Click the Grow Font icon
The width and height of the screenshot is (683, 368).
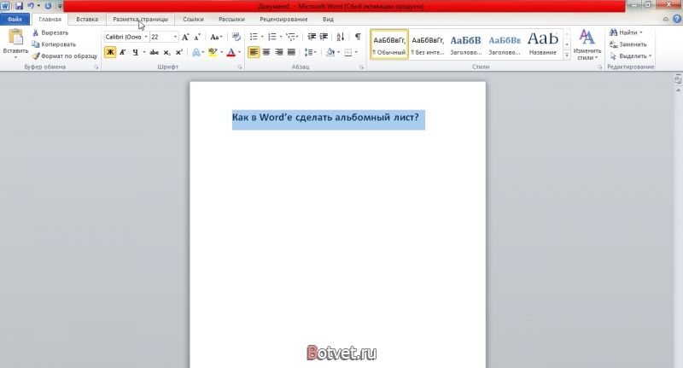pos(185,37)
